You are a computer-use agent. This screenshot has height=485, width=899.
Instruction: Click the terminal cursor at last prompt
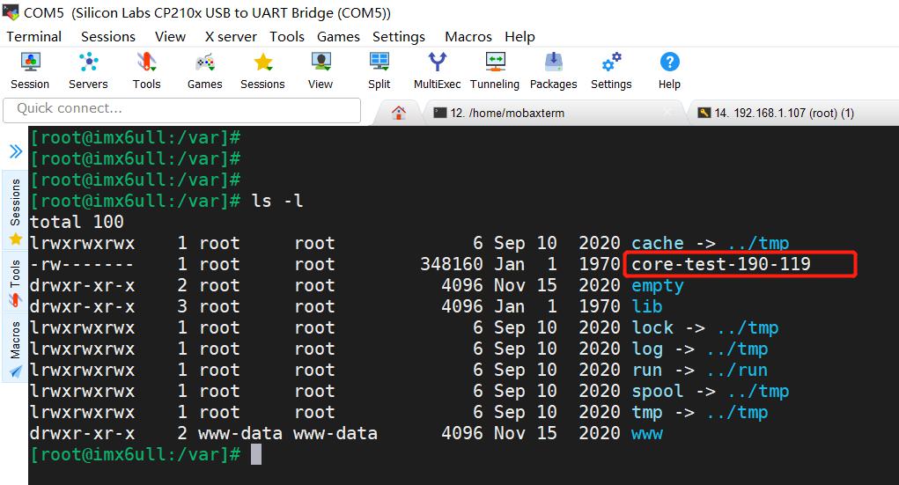coord(256,454)
